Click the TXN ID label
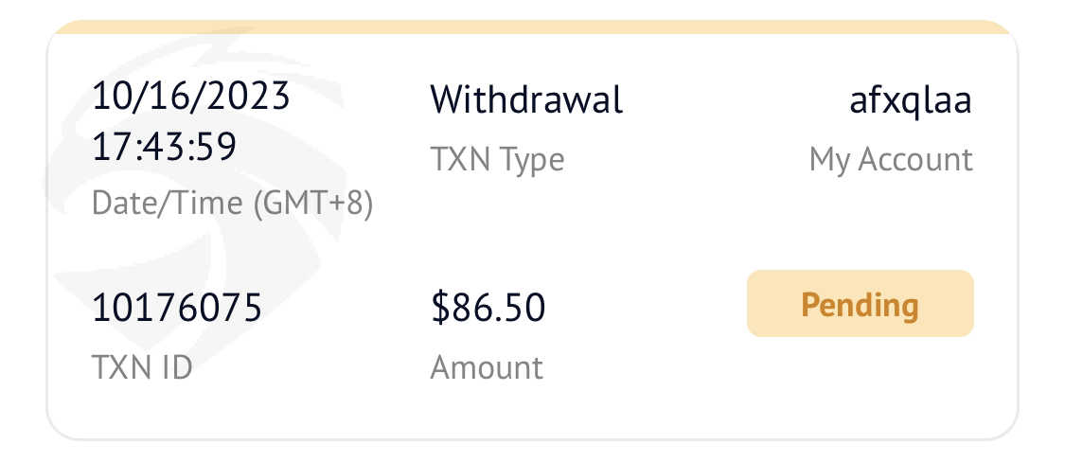1065x462 pixels. [x=141, y=367]
